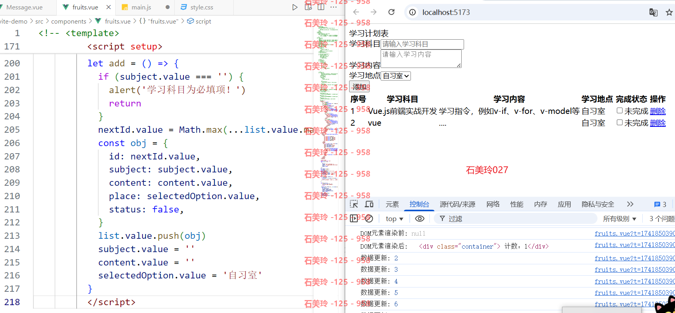Open the 3 messages issues badge
The height and width of the screenshot is (313, 675).
click(x=660, y=204)
